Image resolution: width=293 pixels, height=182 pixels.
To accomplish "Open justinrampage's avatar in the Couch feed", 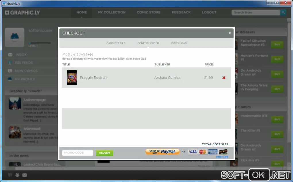I will point(15,103).
